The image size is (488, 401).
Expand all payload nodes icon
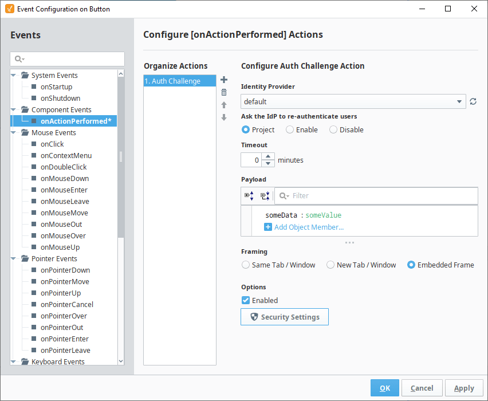click(x=249, y=195)
